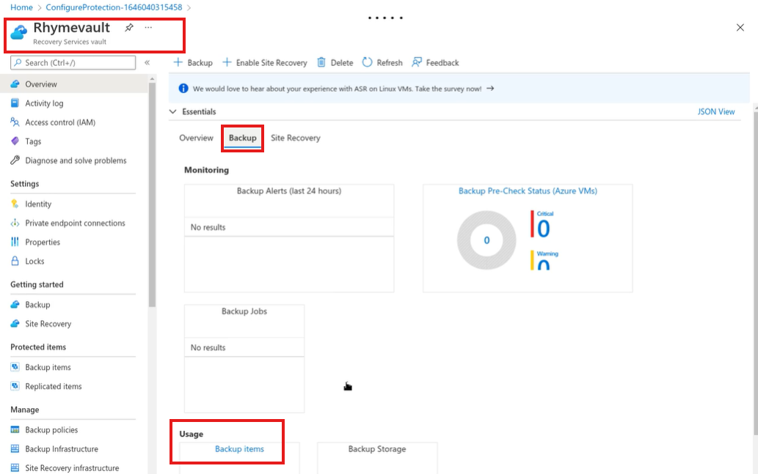758x474 pixels.
Task: Click the Refresh circular arrow icon
Action: [x=368, y=62]
